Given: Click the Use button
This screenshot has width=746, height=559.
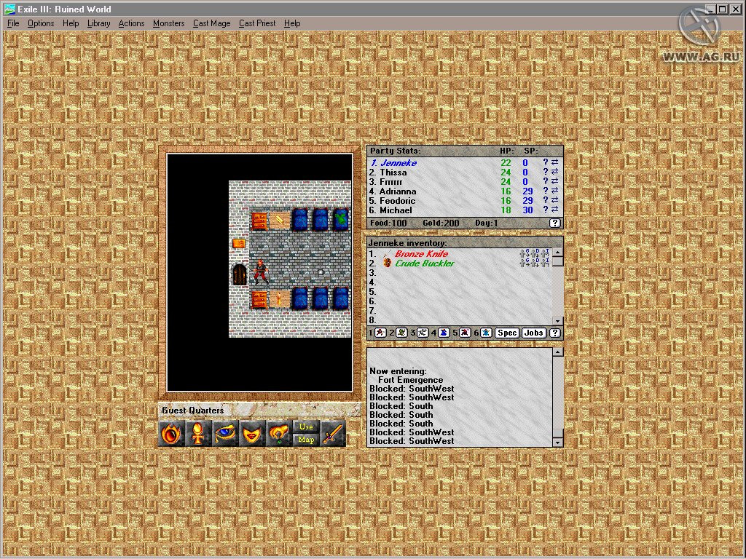Looking at the screenshot, I should click(306, 427).
